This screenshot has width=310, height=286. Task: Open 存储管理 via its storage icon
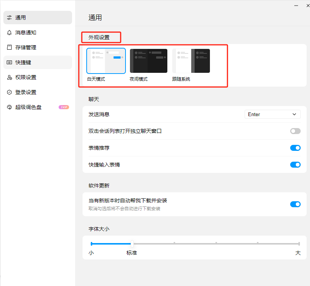tap(10, 47)
